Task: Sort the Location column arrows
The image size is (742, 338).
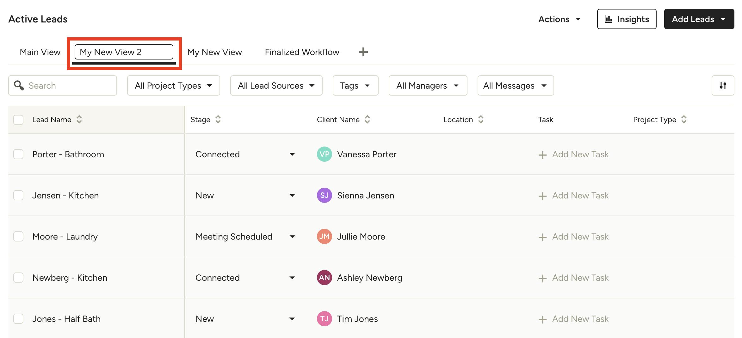Action: coord(481,120)
